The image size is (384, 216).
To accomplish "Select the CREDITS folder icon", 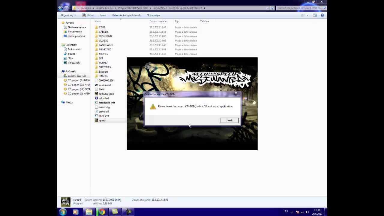I will 96,32.
